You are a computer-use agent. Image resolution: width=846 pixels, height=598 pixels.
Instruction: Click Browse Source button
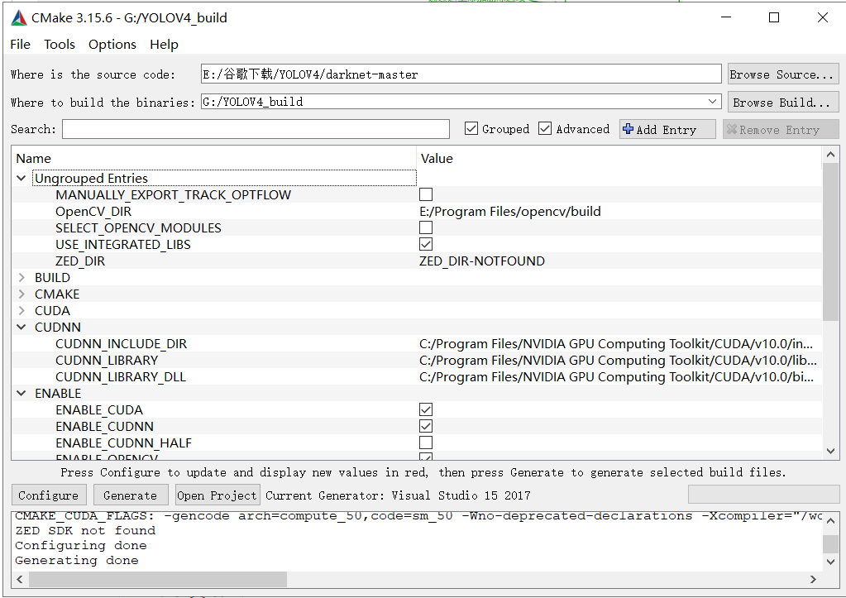point(782,74)
